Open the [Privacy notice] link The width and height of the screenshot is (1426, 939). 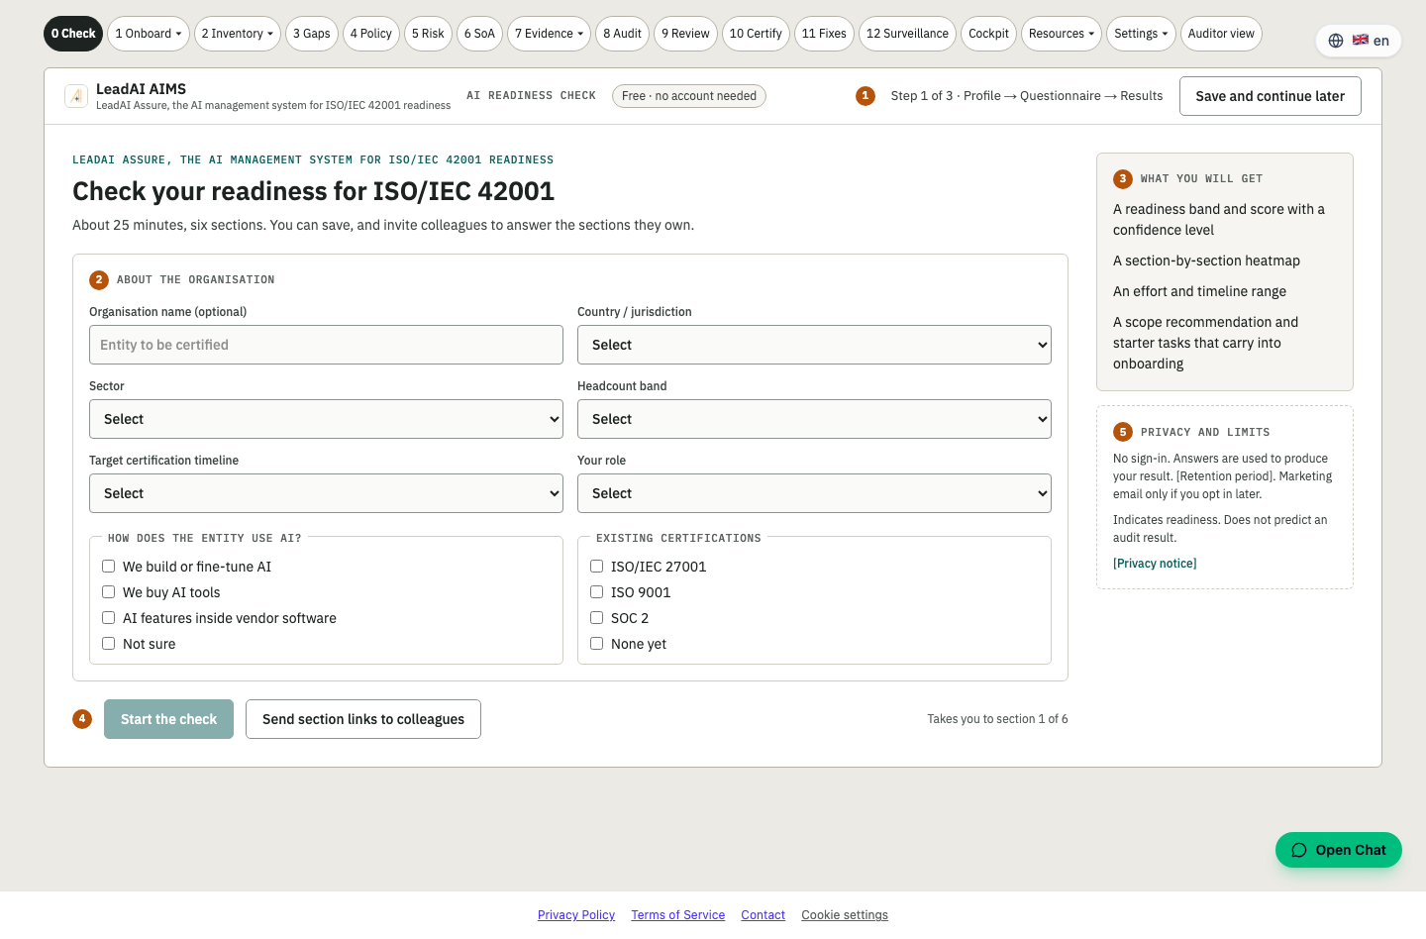pos(1155,564)
